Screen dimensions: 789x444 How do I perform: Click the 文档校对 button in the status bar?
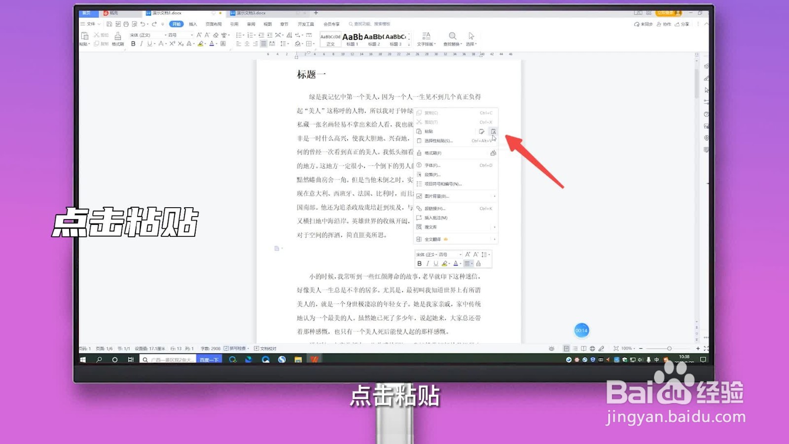point(265,349)
